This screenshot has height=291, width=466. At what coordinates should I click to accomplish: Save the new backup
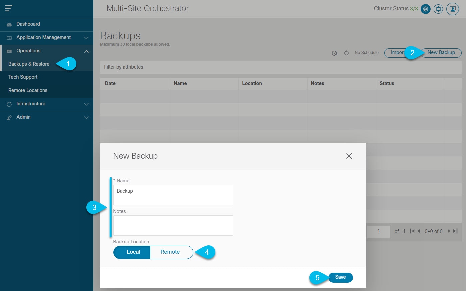point(340,277)
